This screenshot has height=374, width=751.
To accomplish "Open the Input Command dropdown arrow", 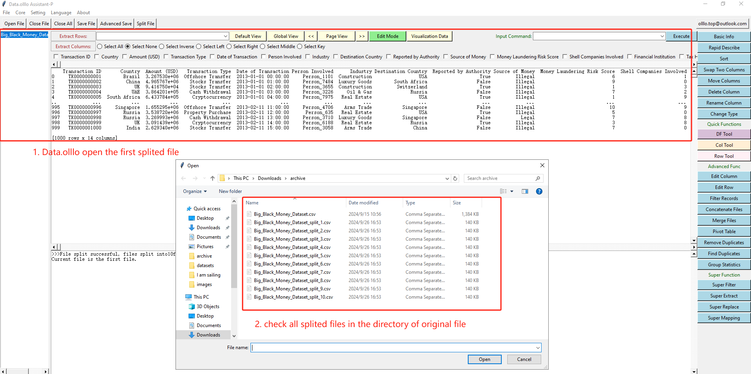I will click(x=662, y=36).
